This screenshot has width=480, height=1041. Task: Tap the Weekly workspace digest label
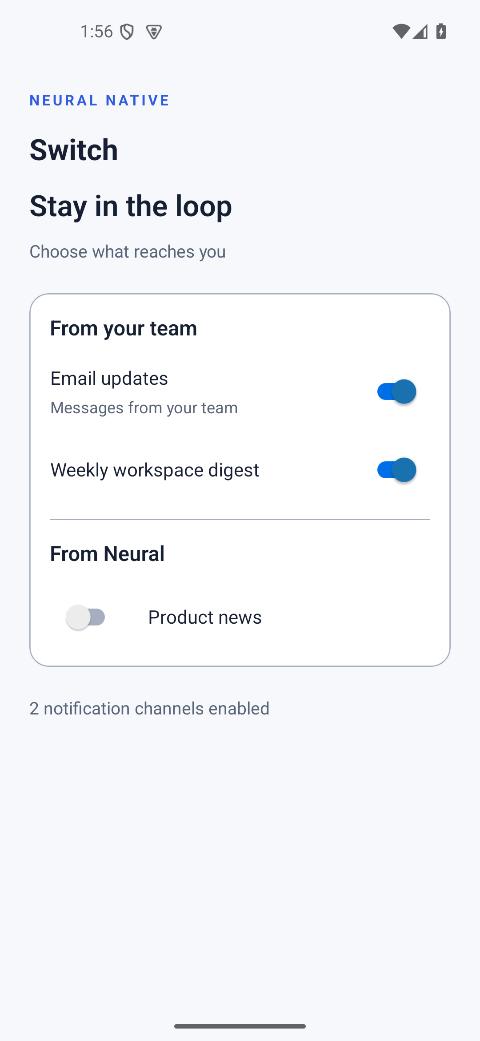click(x=155, y=470)
